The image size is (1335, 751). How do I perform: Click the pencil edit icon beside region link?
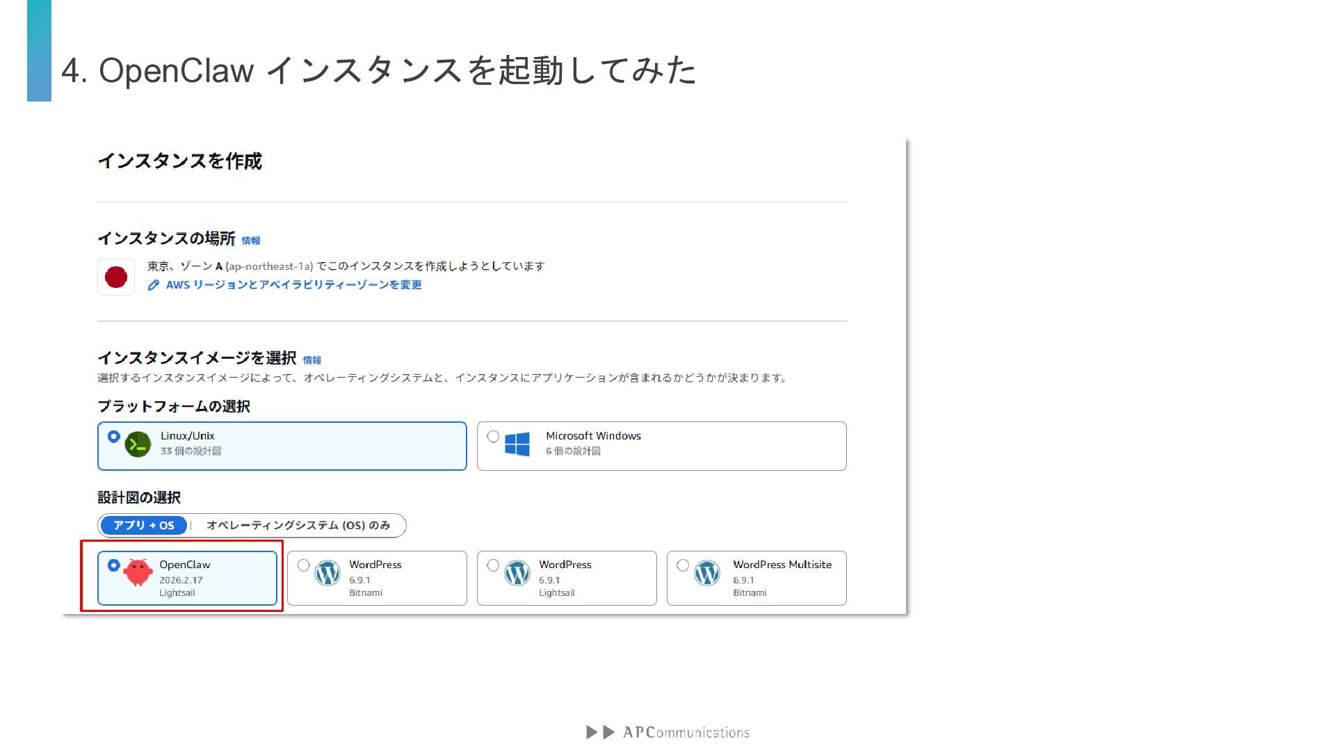[154, 285]
